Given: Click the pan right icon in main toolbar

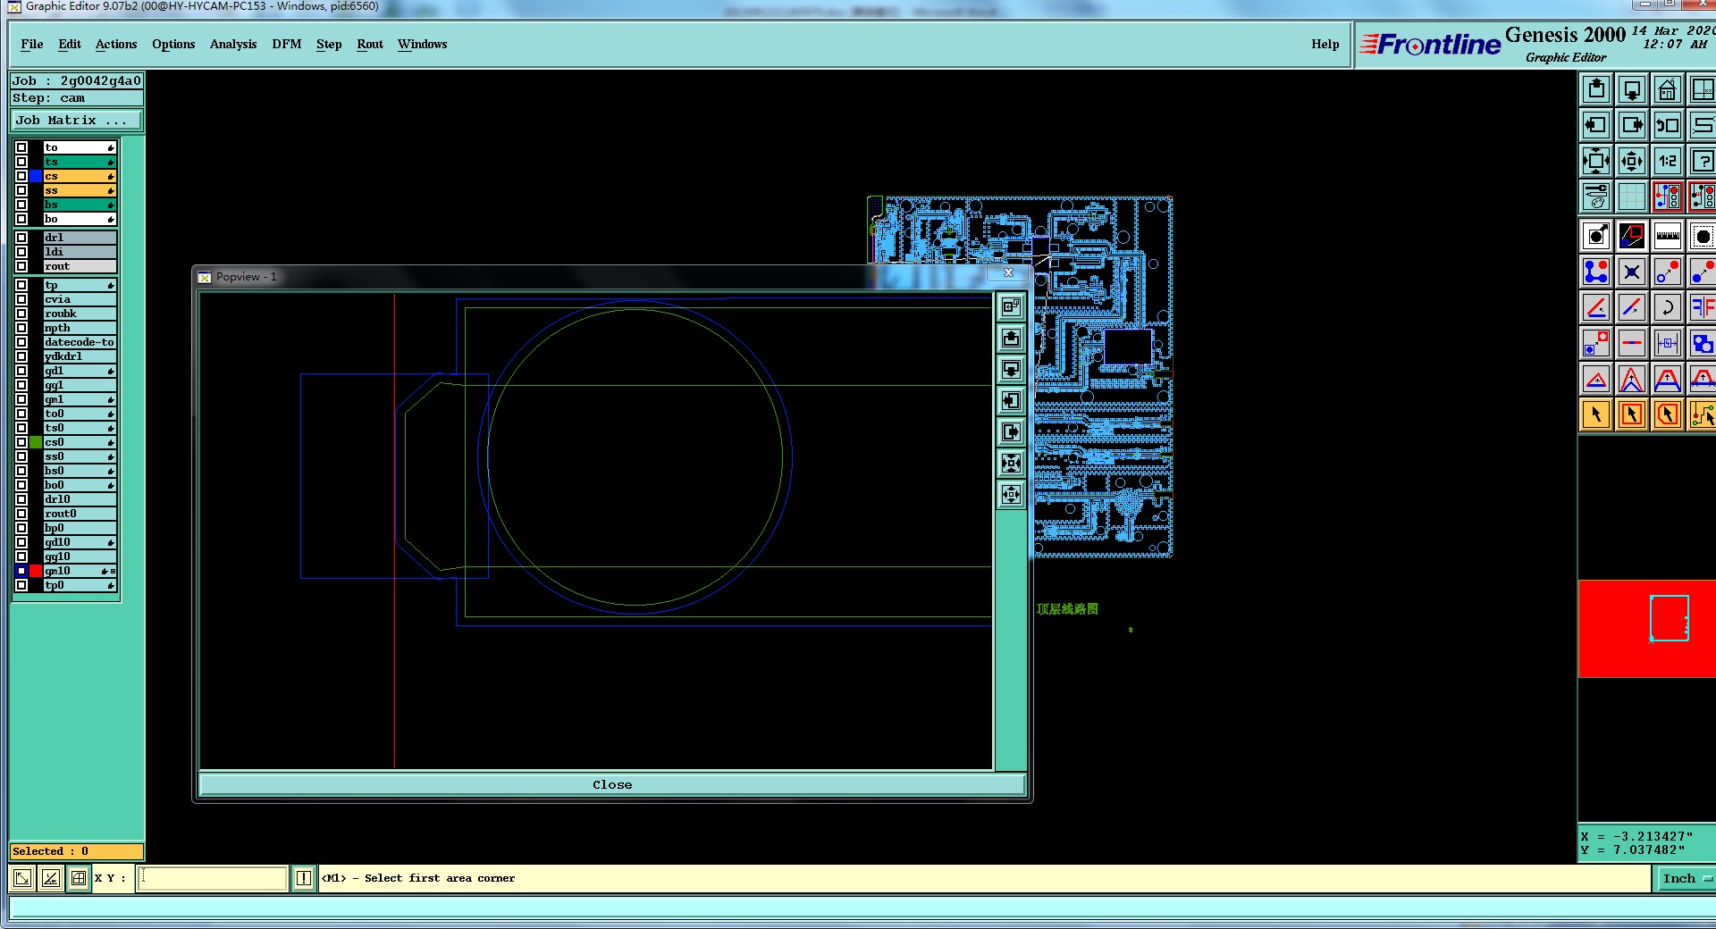Looking at the screenshot, I should tap(1632, 125).
